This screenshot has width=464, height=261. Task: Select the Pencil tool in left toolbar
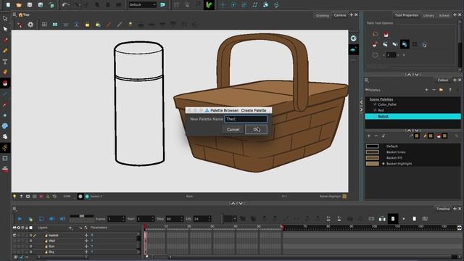tap(5, 51)
